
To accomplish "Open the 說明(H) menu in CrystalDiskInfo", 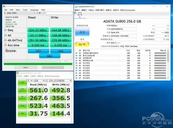I will coord(116,10).
